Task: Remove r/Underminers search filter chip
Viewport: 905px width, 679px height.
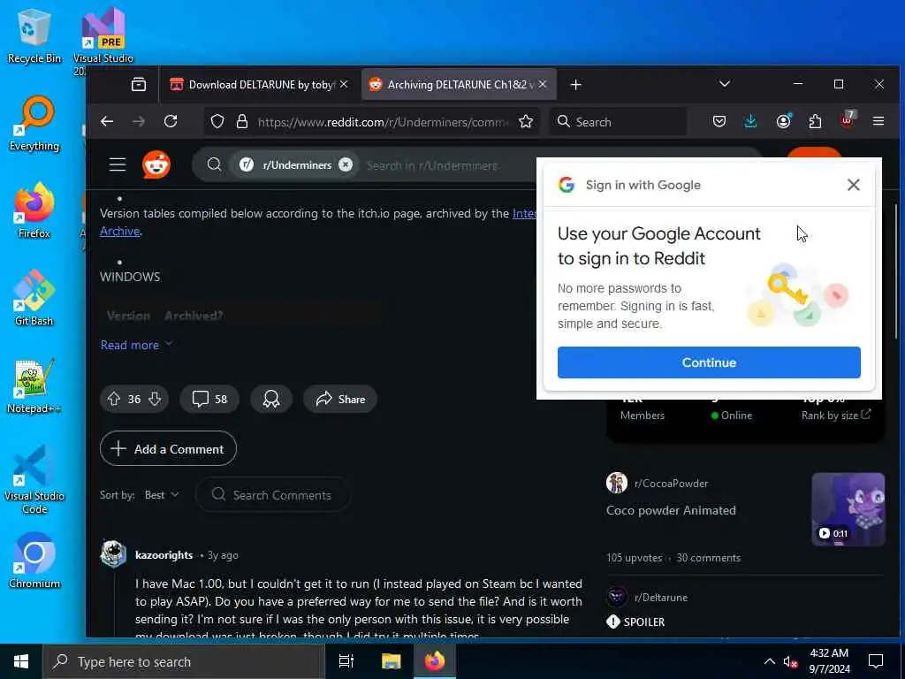Action: pyautogui.click(x=346, y=164)
